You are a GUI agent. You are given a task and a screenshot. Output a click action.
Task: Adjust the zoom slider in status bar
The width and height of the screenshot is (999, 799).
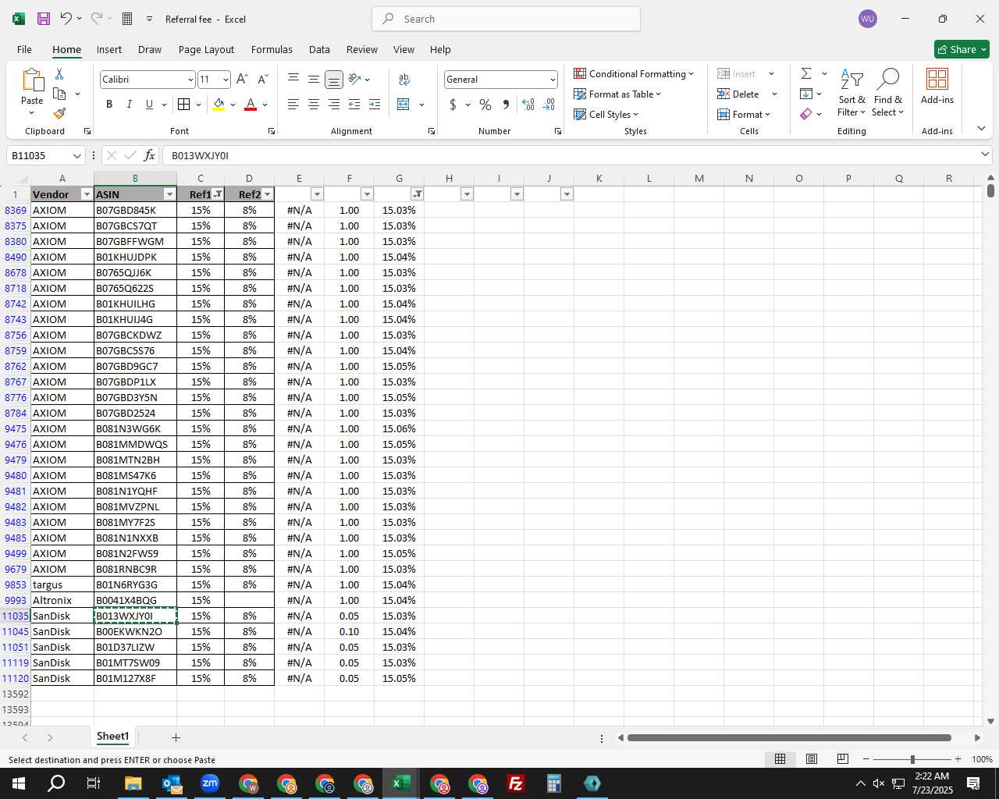pos(912,759)
